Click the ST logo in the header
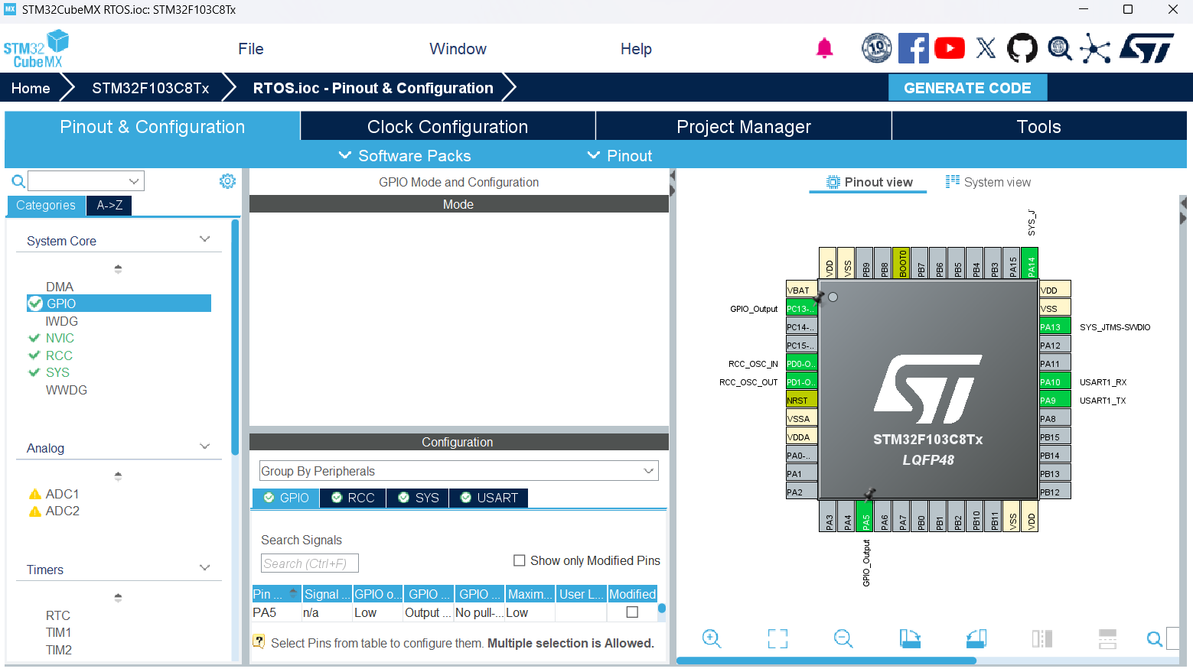The width and height of the screenshot is (1193, 672). click(1147, 48)
